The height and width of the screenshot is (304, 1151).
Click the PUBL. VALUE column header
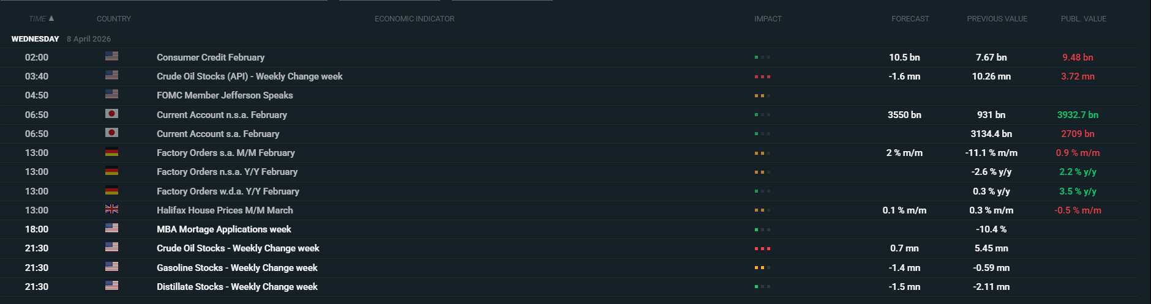coord(1083,19)
